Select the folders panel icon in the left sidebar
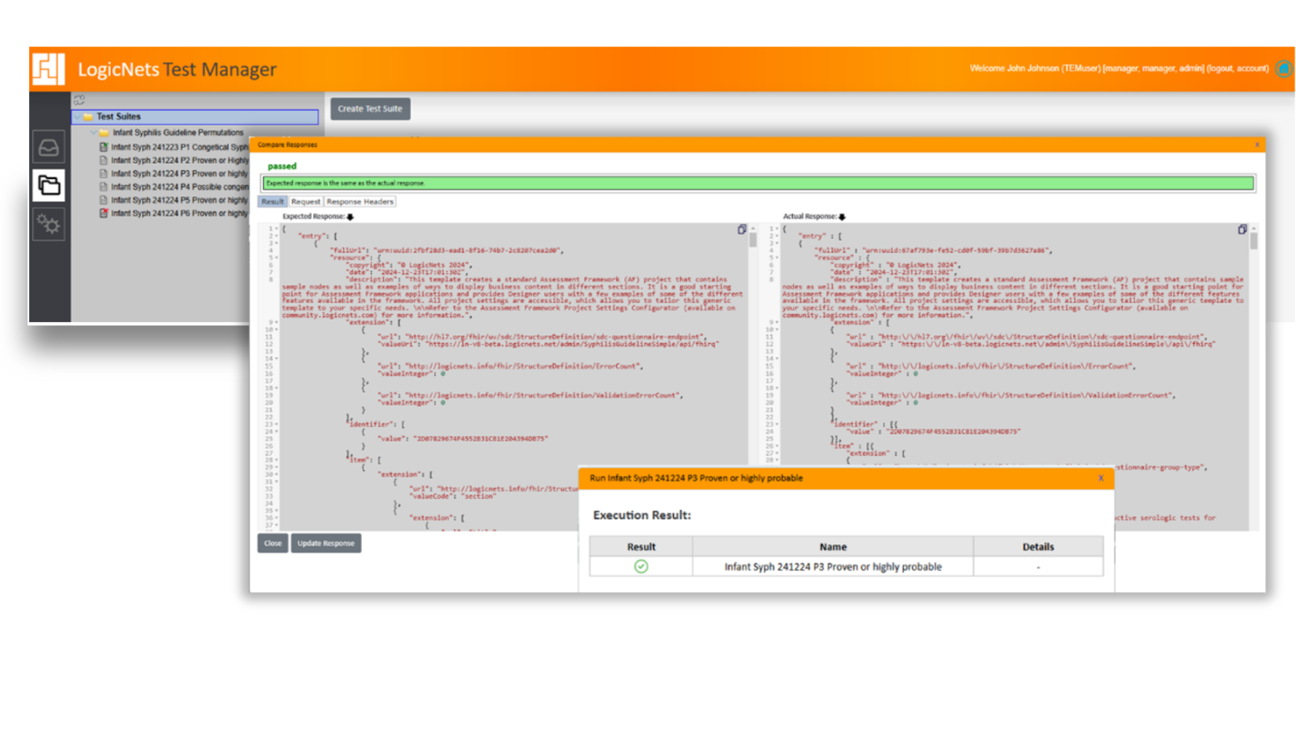 (48, 185)
